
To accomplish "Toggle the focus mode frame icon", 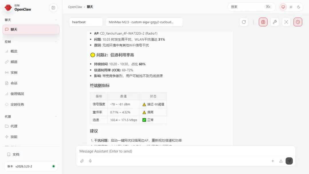I will [286, 22].
